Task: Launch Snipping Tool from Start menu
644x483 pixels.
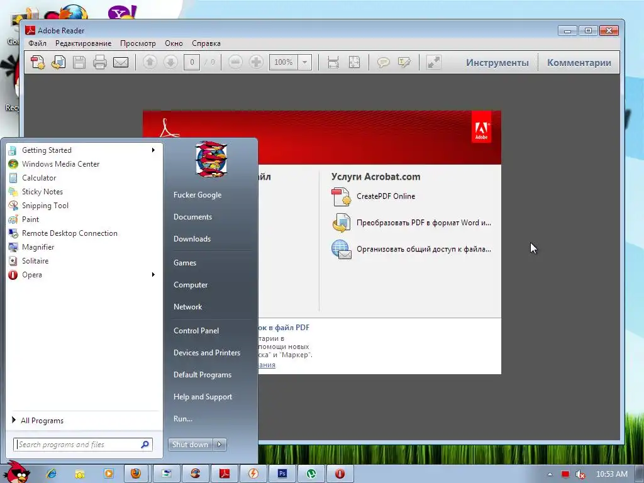Action: (x=84, y=206)
